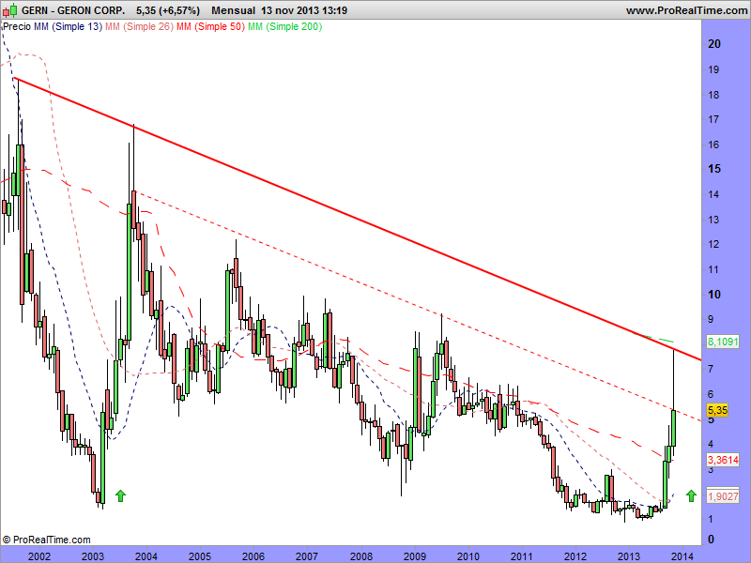Click the 19 value on price axis

[713, 69]
